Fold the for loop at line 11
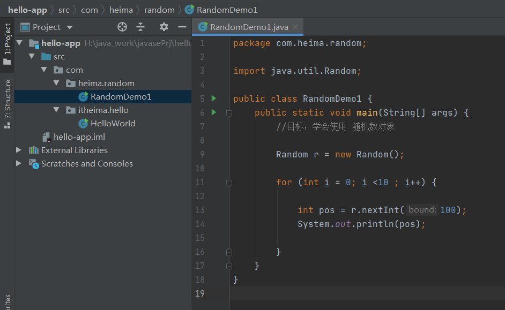The width and height of the screenshot is (505, 310). click(229, 183)
